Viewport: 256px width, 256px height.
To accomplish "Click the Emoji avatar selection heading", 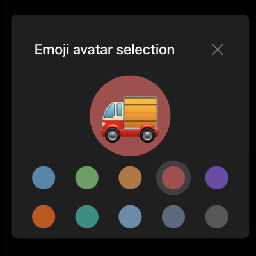I will click(x=104, y=50).
